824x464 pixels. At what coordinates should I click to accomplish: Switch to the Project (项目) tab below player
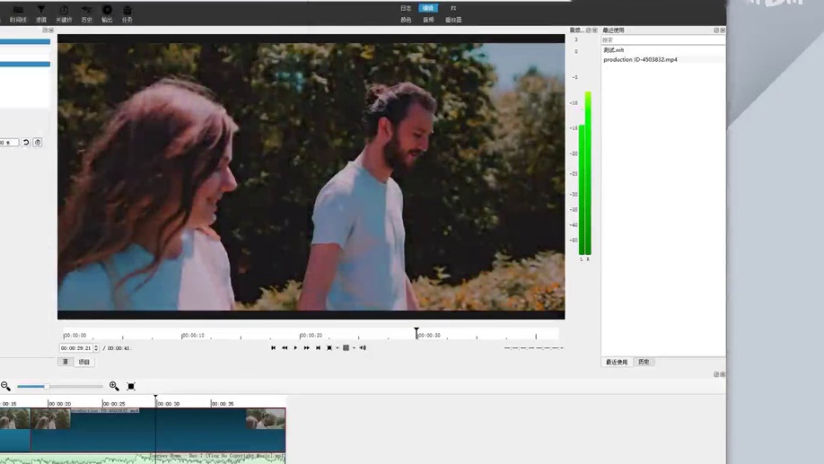84,362
